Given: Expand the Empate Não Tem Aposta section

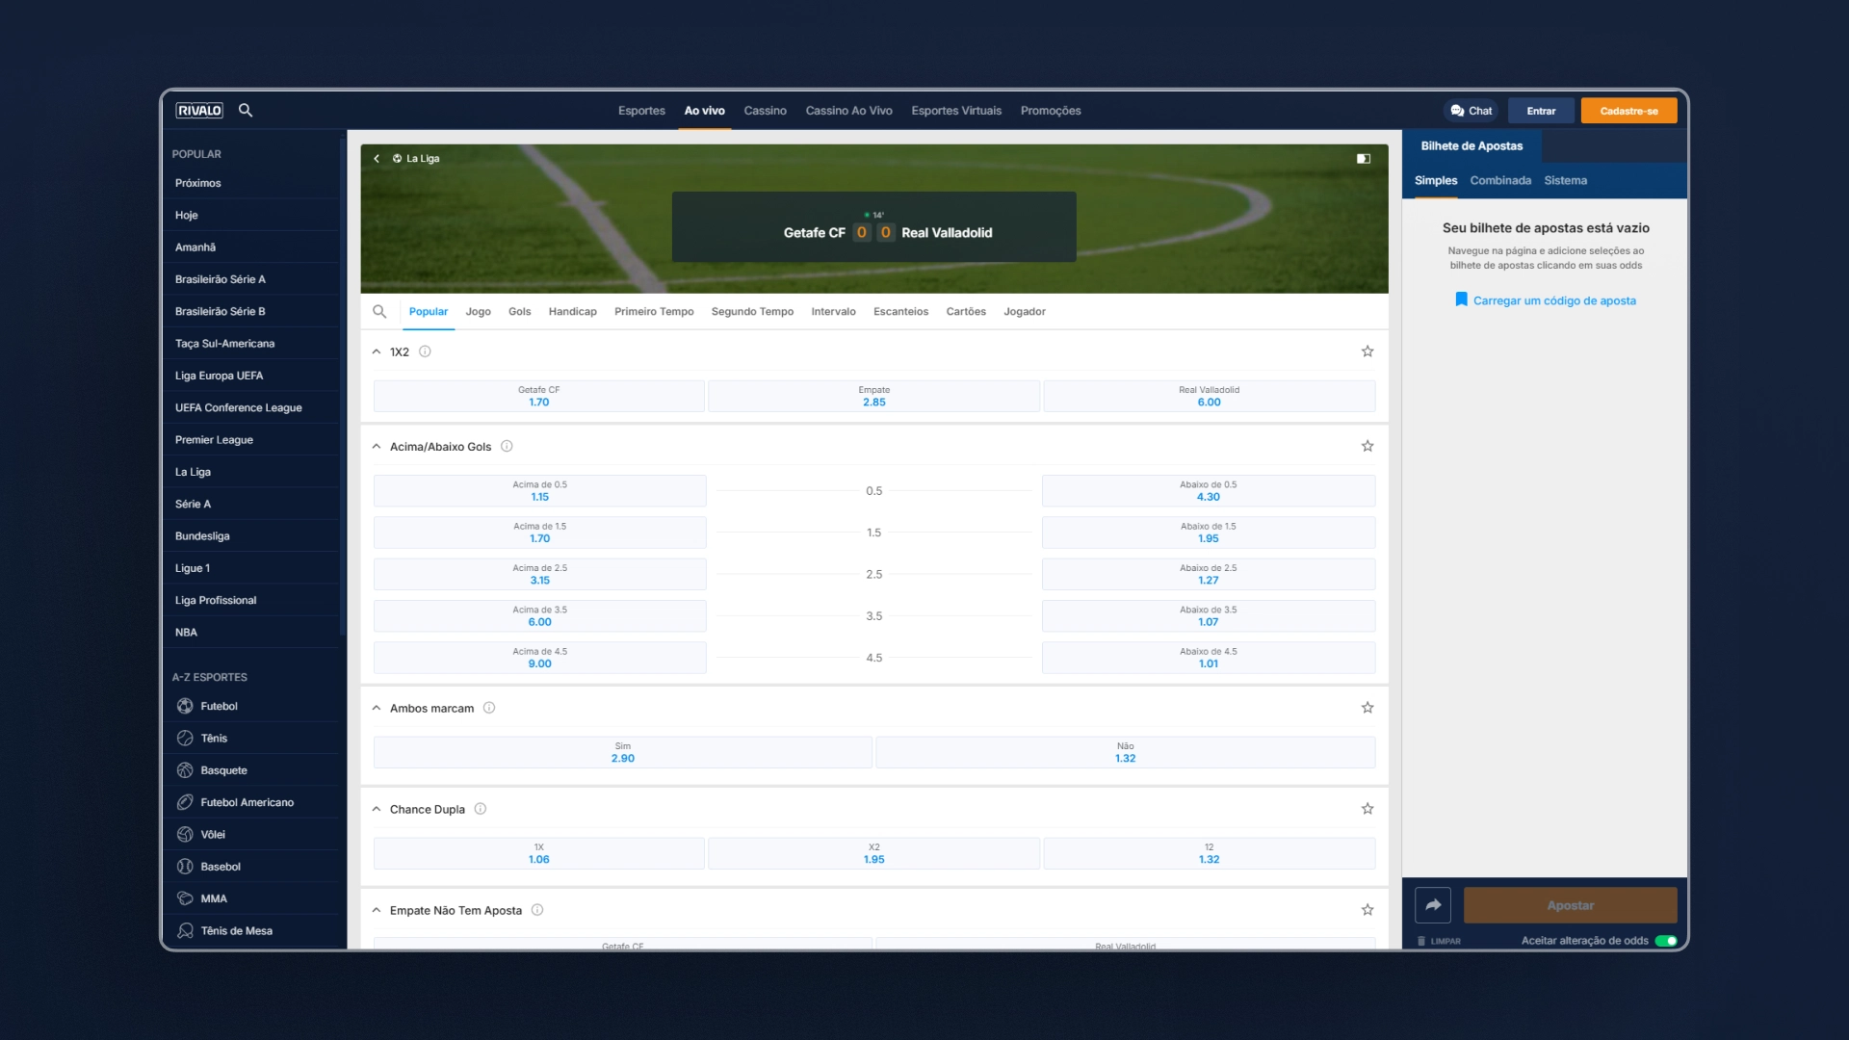Looking at the screenshot, I should tap(378, 910).
